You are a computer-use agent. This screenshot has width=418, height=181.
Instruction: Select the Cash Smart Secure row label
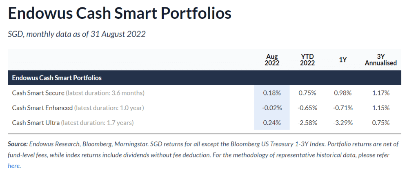38,93
